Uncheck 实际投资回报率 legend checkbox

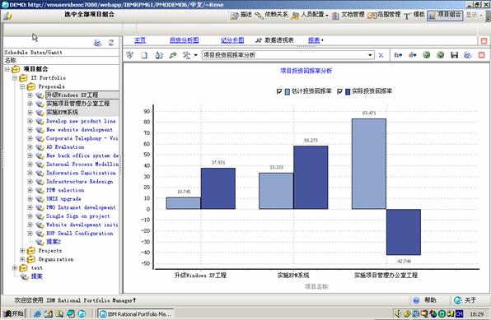coord(339,91)
